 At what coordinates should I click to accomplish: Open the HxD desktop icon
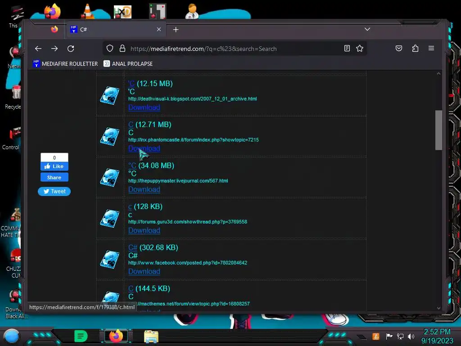tap(122, 12)
